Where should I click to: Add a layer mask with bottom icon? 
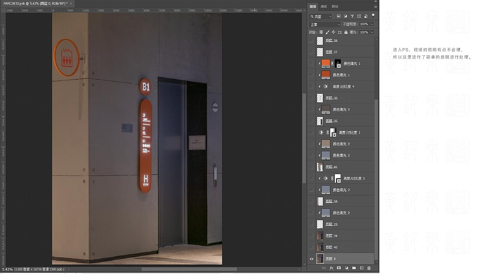point(339,268)
